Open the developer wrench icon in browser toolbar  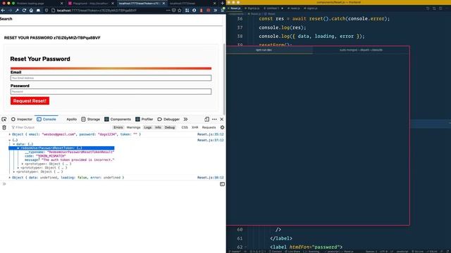(x=17, y=11)
